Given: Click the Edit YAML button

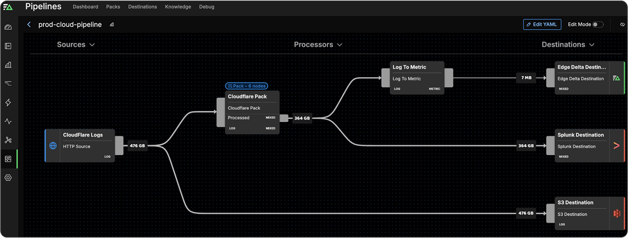Looking at the screenshot, I should click(x=542, y=25).
